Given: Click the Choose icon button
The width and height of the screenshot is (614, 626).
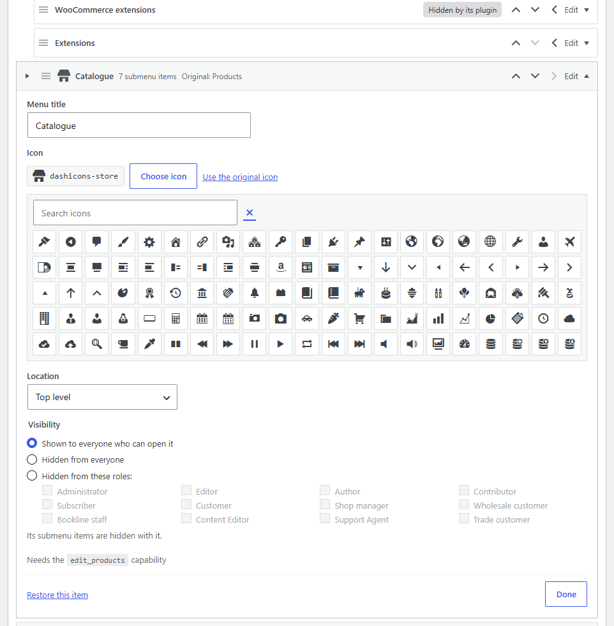Looking at the screenshot, I should tap(163, 176).
